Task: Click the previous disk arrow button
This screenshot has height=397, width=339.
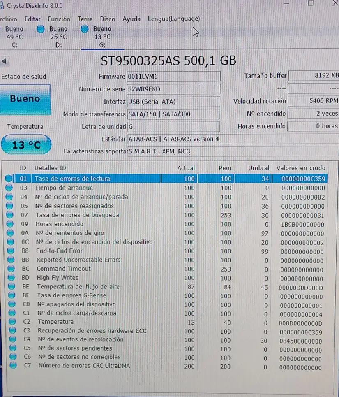Action: click(x=4, y=61)
